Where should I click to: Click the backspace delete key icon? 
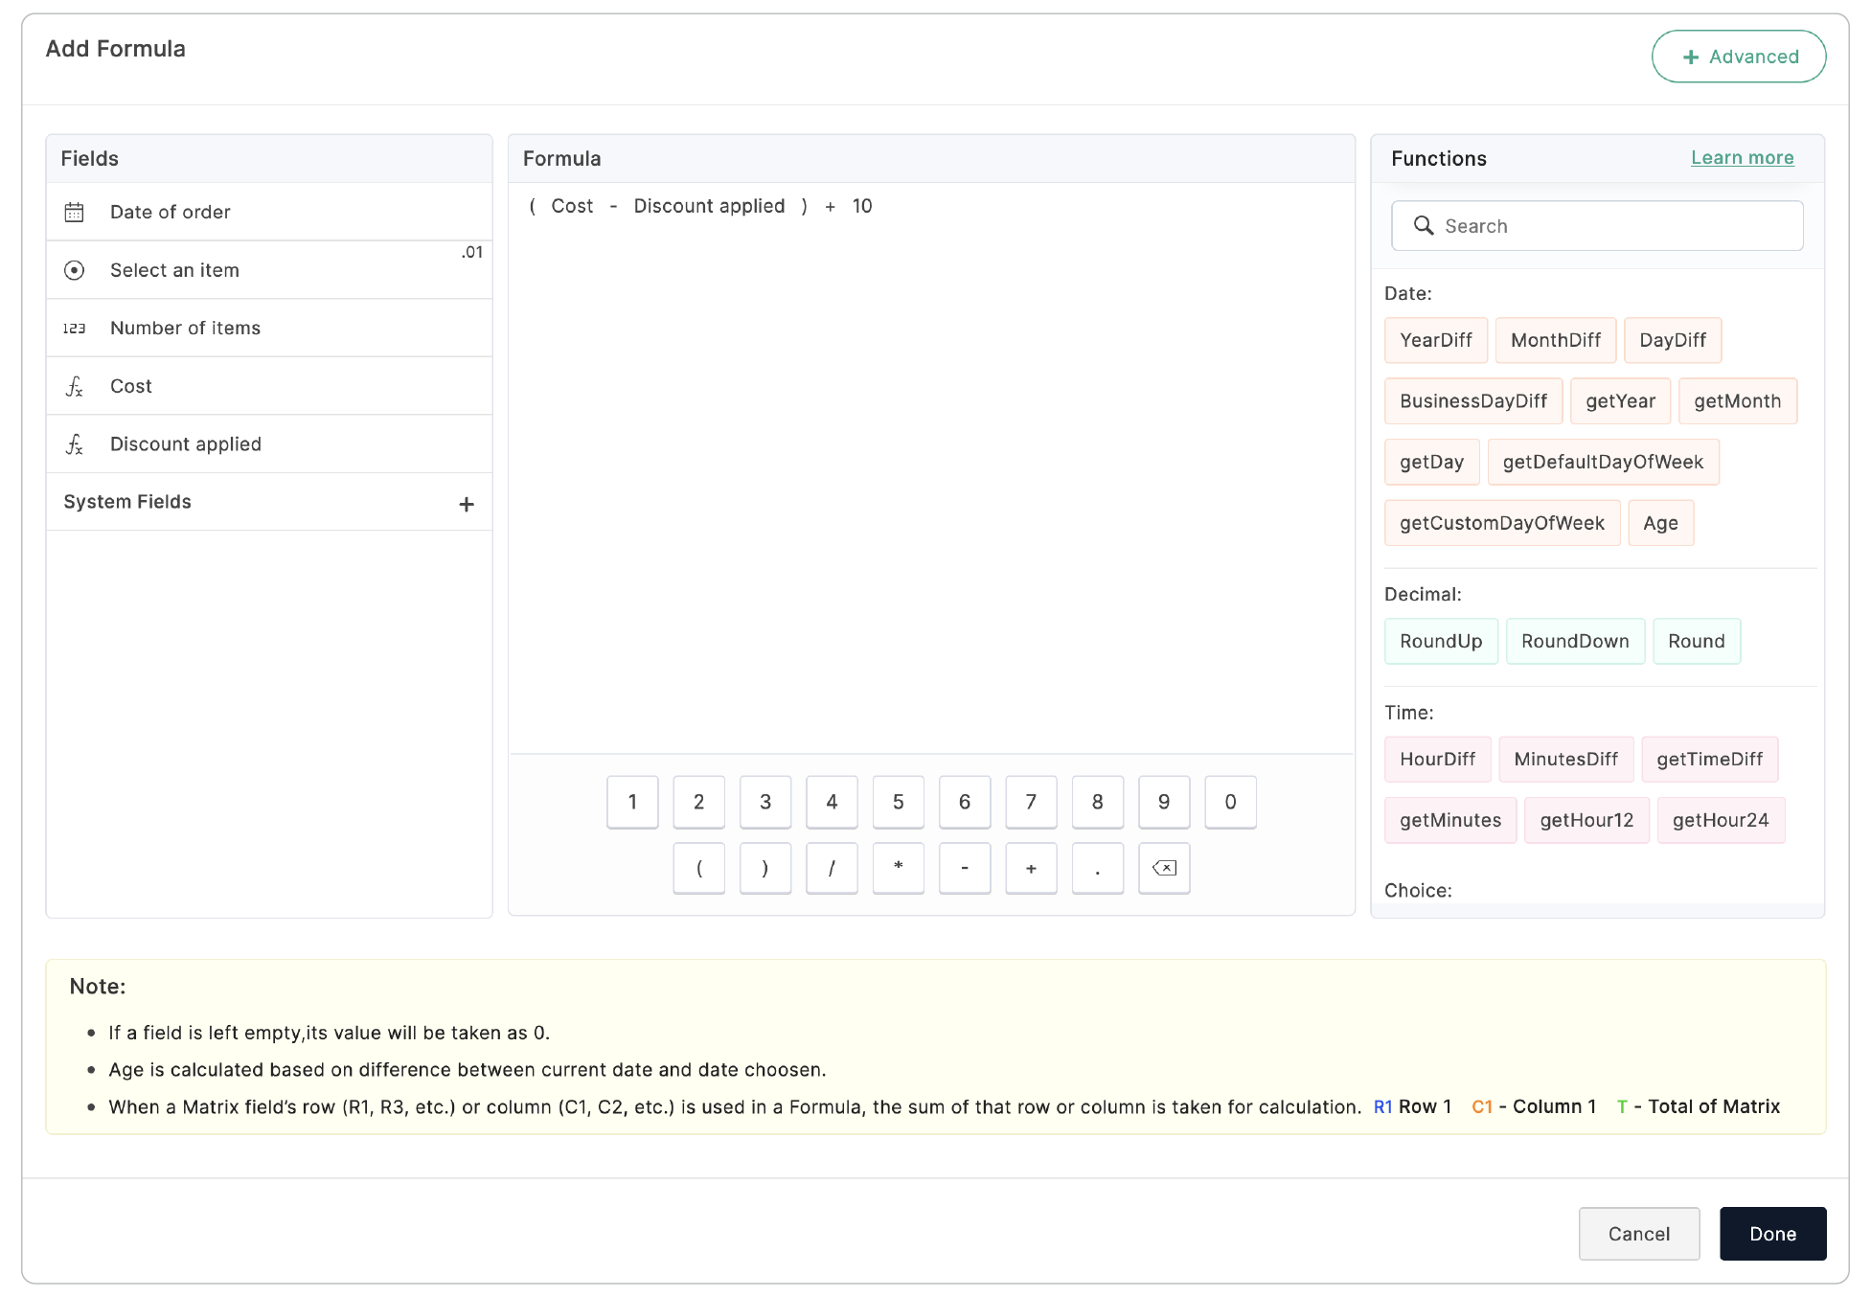[x=1164, y=868]
